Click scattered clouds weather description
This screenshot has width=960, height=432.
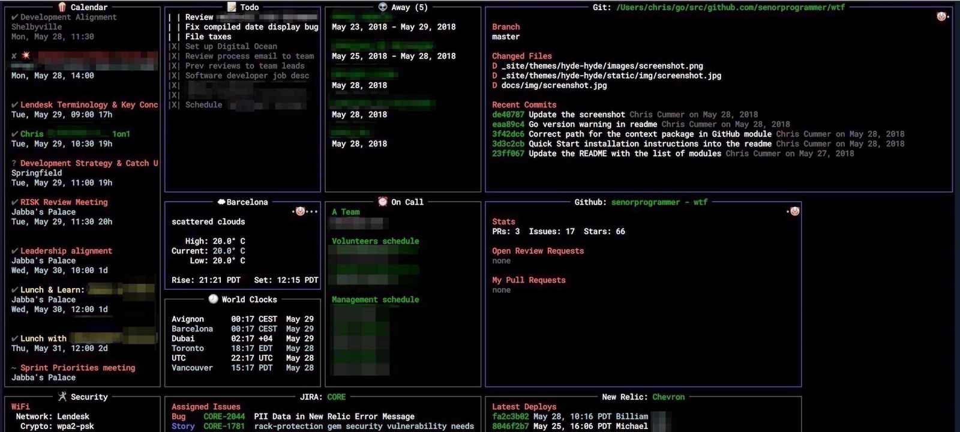[208, 221]
